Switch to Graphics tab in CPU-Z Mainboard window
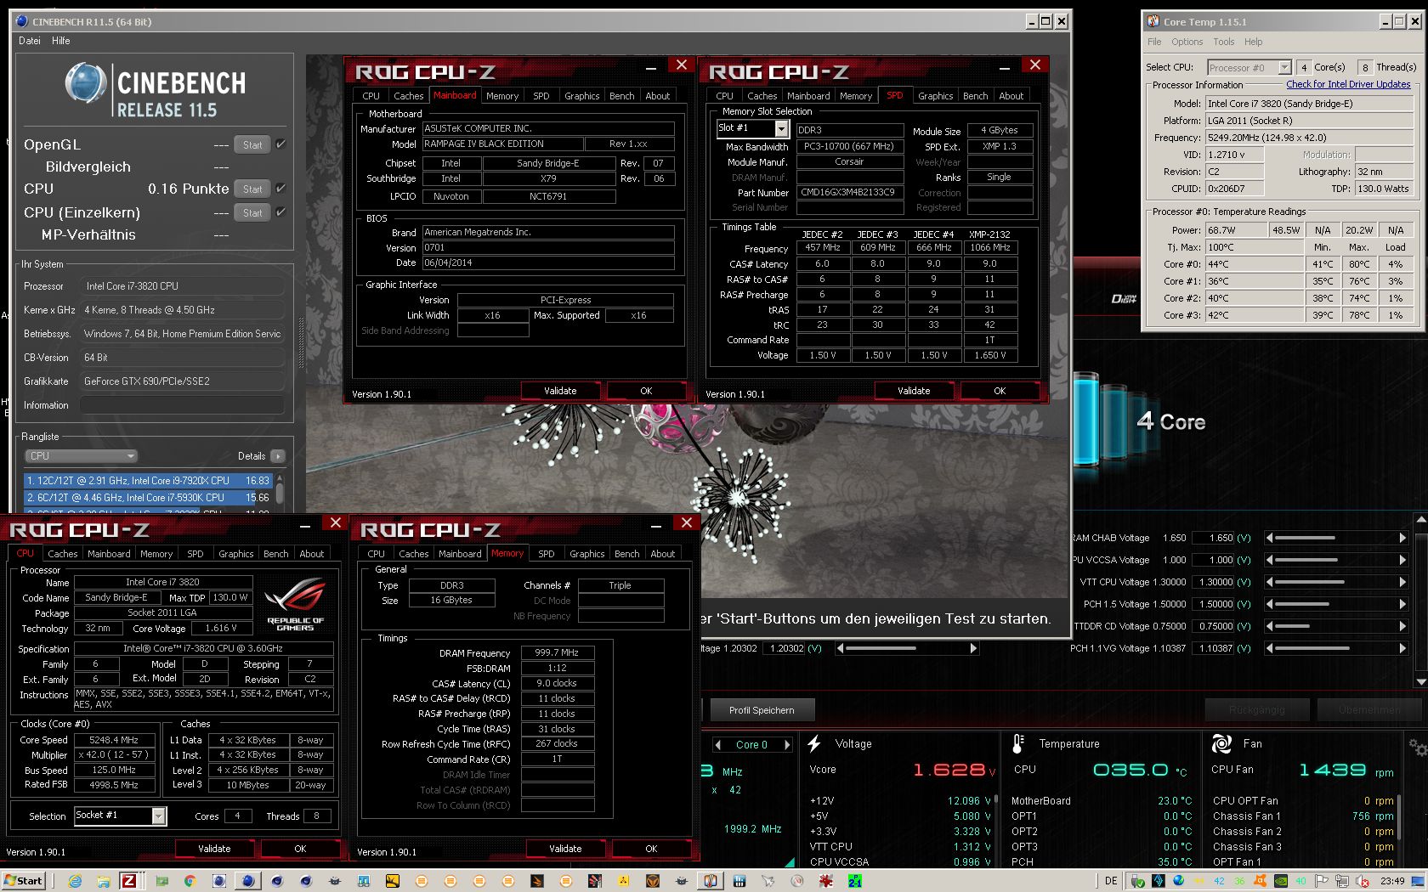Viewport: 1428px width, 892px height. [x=582, y=96]
